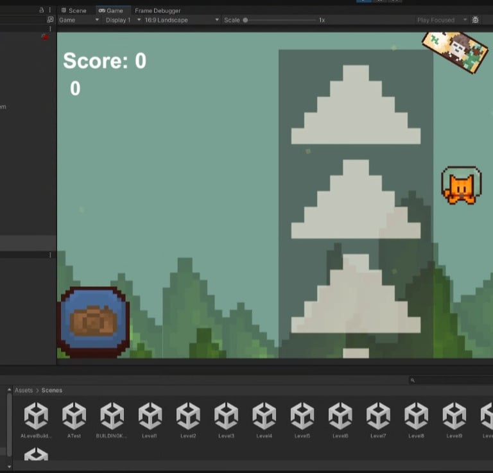Viewport: 493px width, 473px height.
Task: Open the lower-left panel's kebab menu
Action: 50,255
